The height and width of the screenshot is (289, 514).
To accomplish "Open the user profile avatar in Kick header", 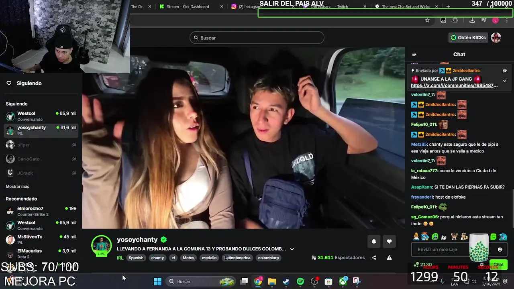I will pyautogui.click(x=496, y=38).
